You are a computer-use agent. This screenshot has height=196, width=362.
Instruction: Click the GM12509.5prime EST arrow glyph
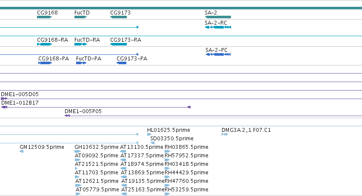(21, 151)
